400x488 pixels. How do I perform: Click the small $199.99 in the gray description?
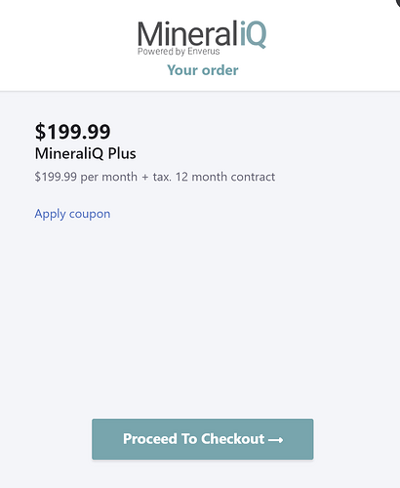(x=56, y=177)
